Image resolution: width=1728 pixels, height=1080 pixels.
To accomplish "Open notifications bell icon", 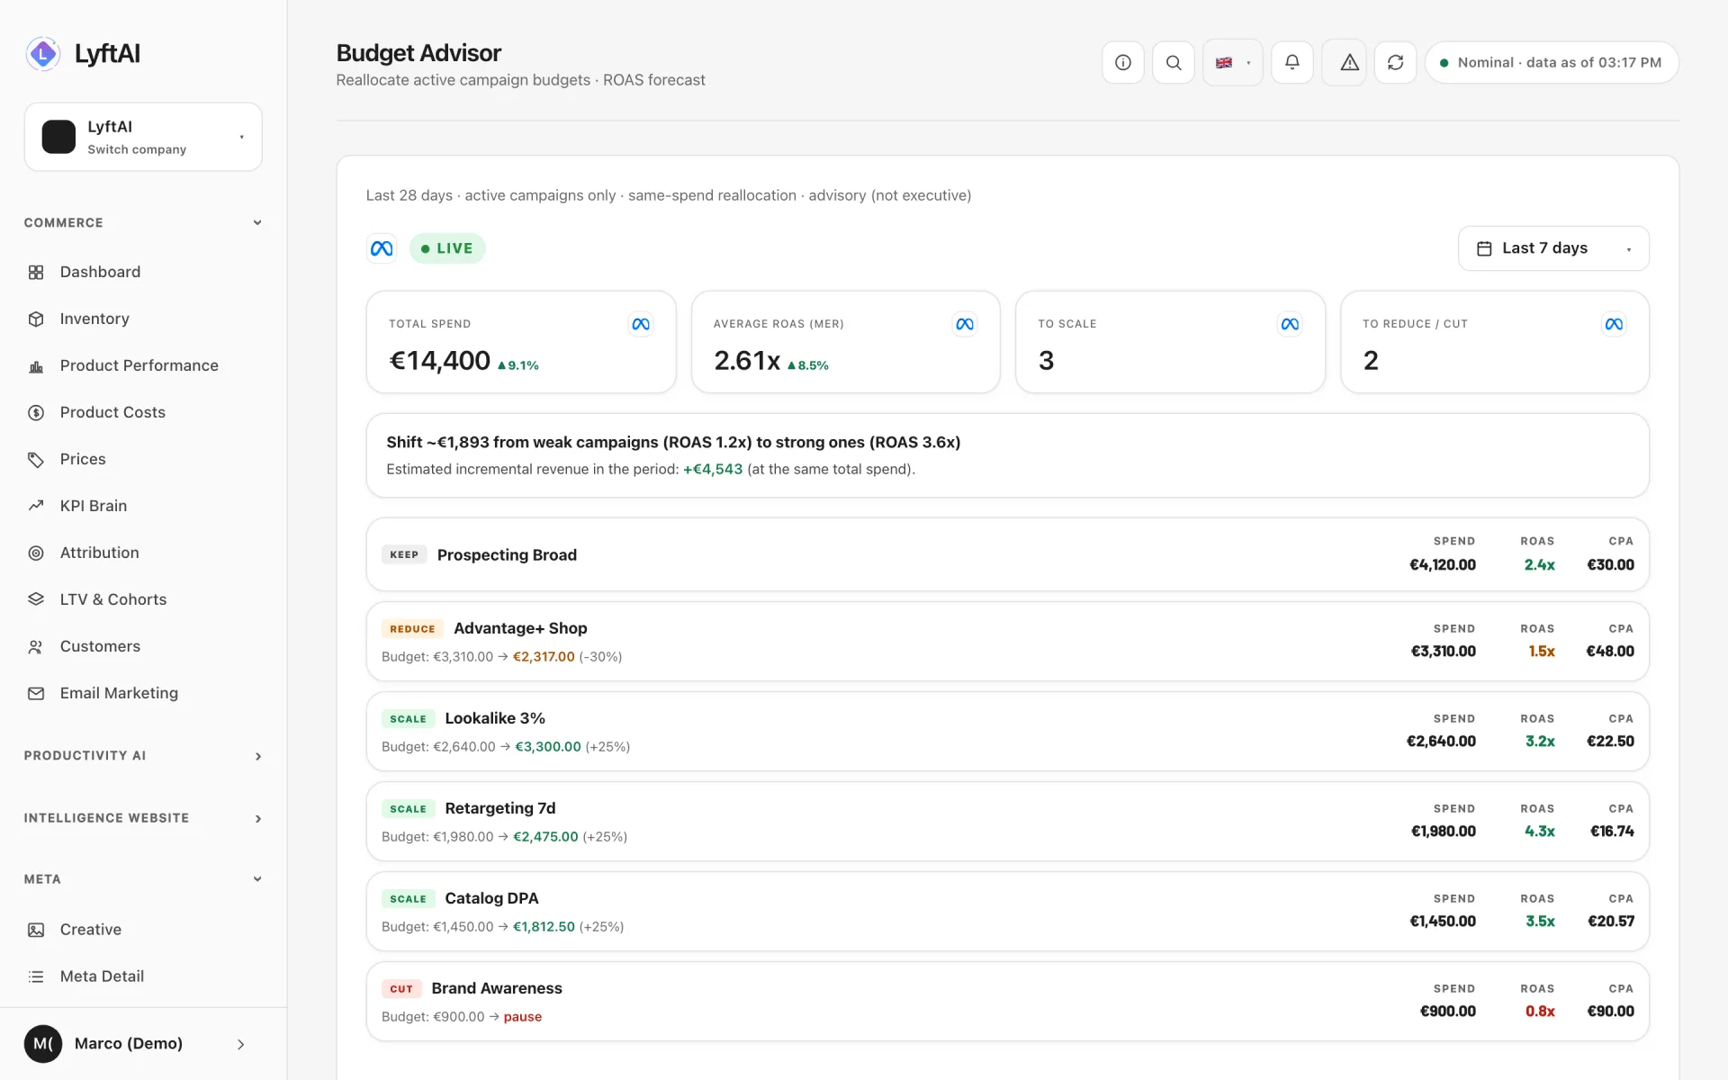I will 1291,63.
